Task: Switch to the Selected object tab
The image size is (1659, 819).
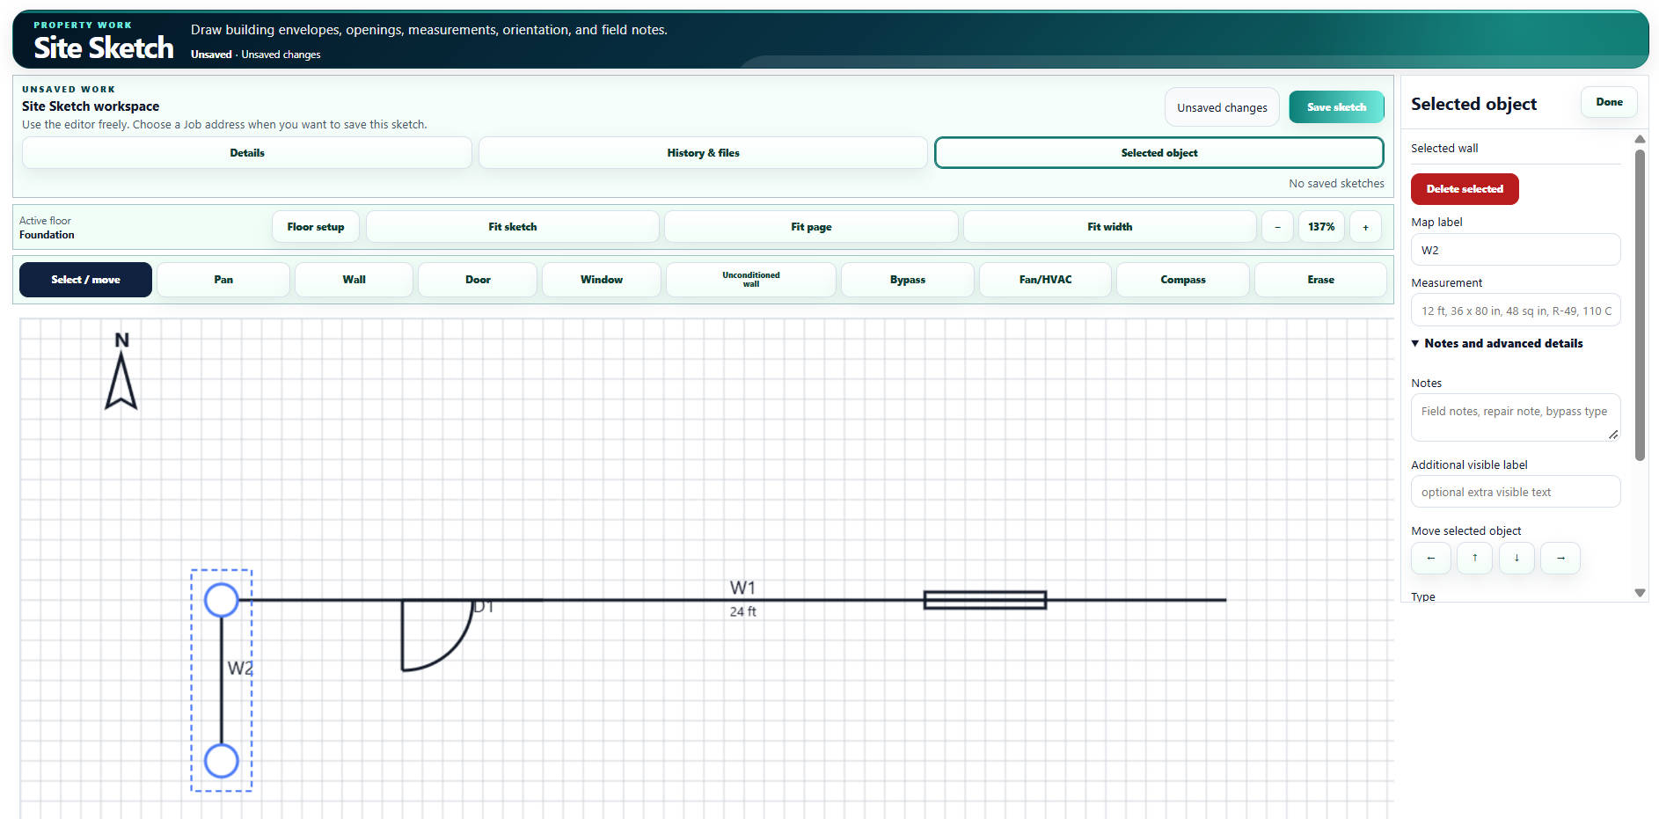Action: tap(1159, 153)
